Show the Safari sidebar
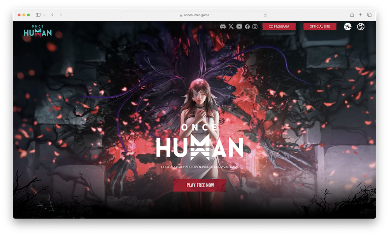Image resolution: width=389 pixels, height=236 pixels. pyautogui.click(x=38, y=15)
